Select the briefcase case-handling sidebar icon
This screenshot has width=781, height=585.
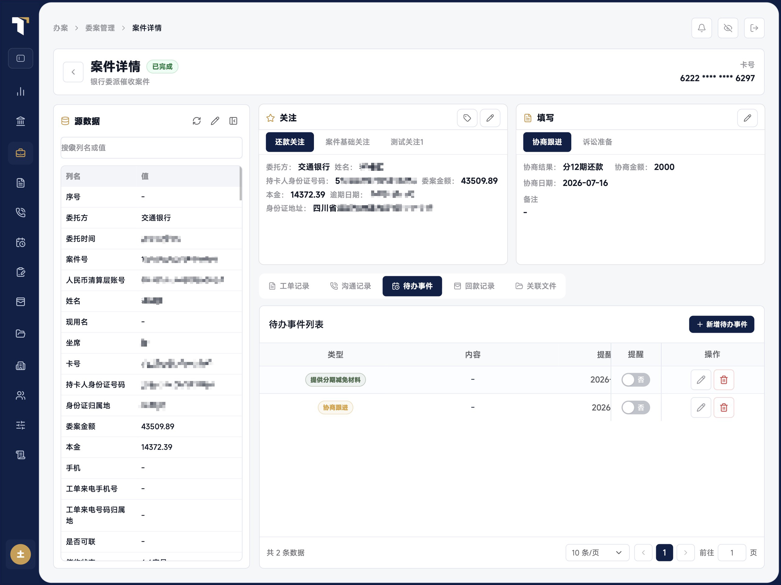[x=21, y=153]
